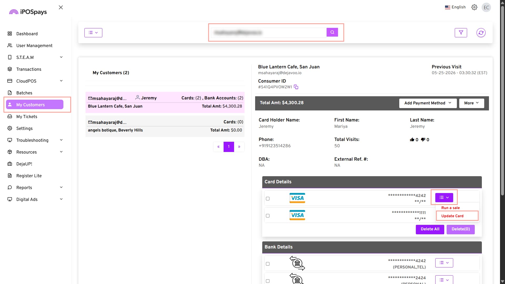The height and width of the screenshot is (284, 505).
Task: Expand the Troubleshooting submenu chevron
Action: tap(61, 140)
